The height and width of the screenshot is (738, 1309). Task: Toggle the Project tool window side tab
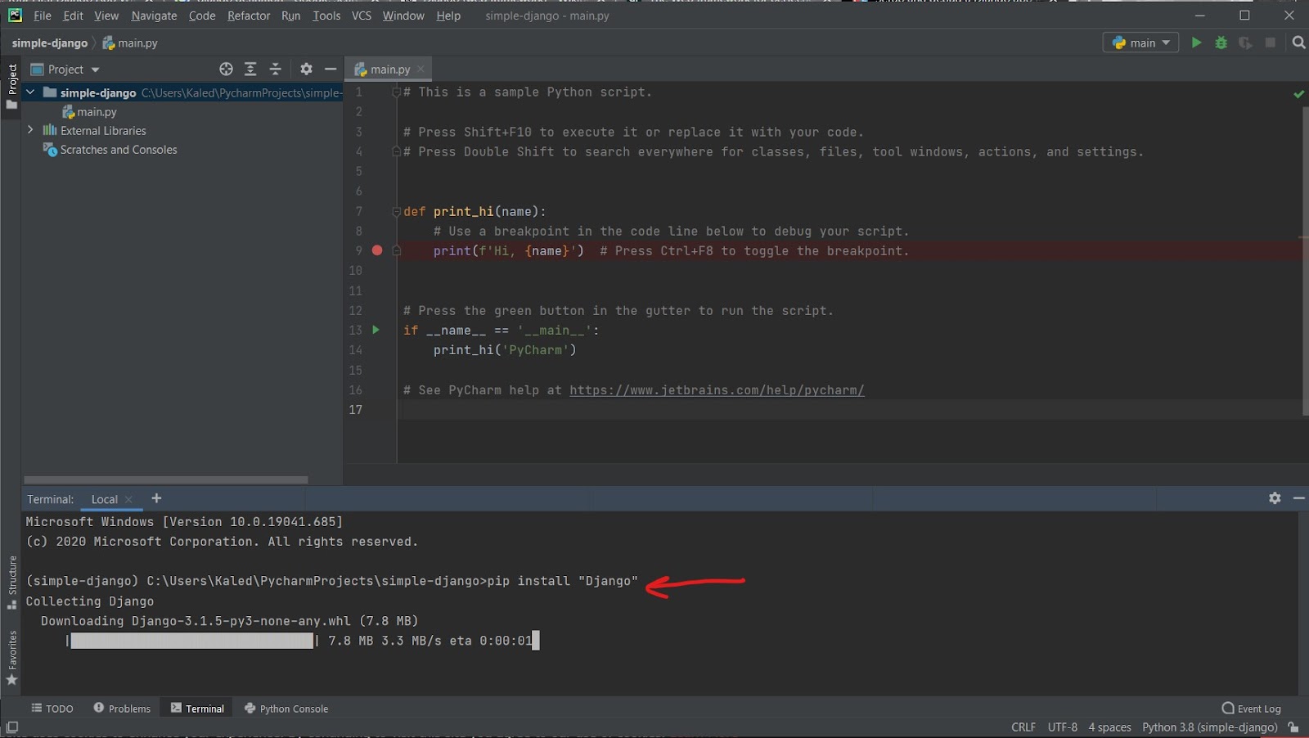[x=11, y=87]
